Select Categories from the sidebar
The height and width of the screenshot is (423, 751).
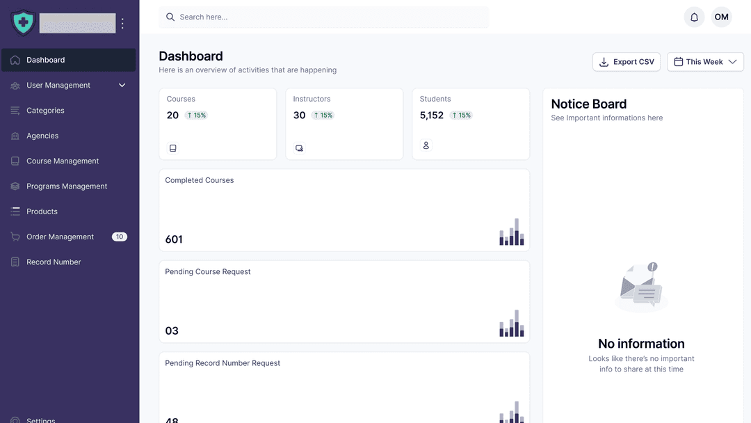[45, 111]
